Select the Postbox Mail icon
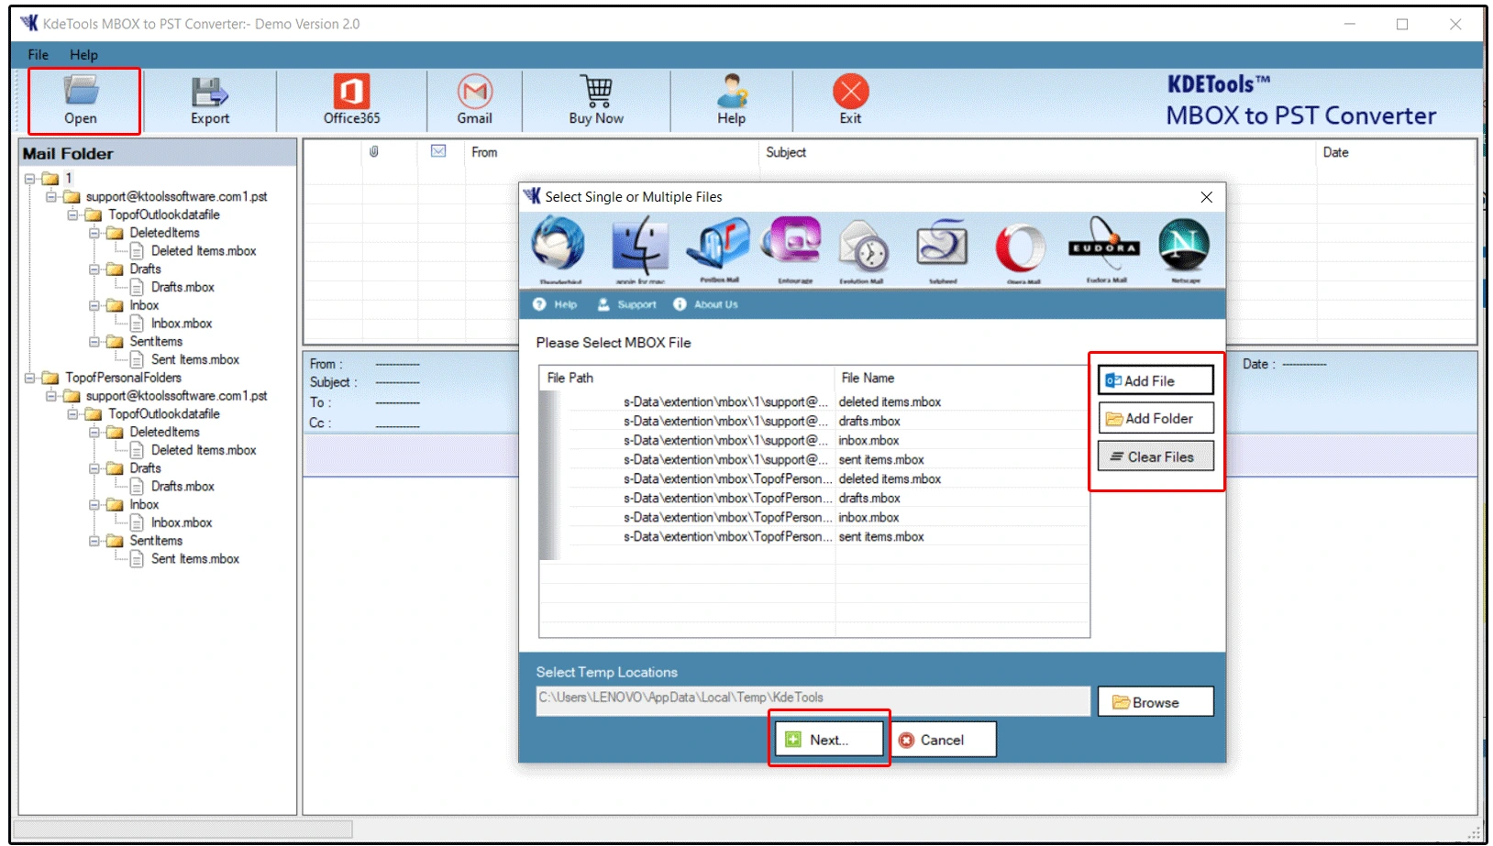This screenshot has height=846, width=1493. (x=718, y=249)
